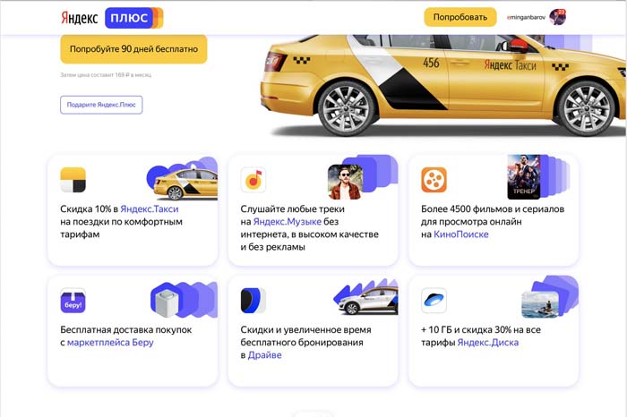The width and height of the screenshot is (627, 417).
Task: Open the КиноПоиске link
Action: pyautogui.click(x=461, y=234)
